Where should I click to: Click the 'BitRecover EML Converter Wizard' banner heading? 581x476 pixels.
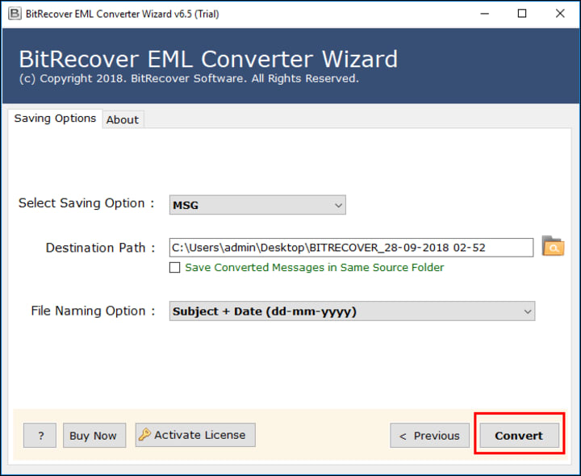tap(208, 59)
